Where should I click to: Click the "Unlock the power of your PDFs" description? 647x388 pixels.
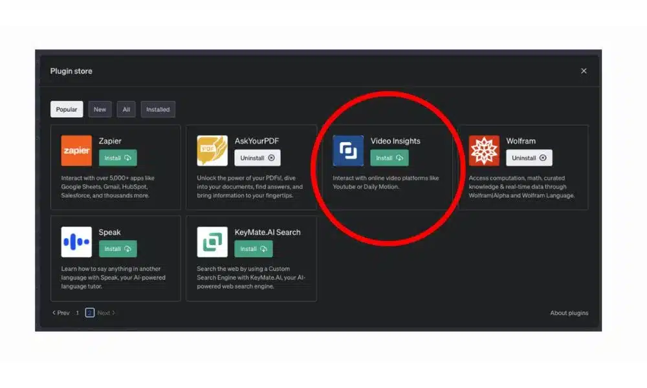[x=250, y=187]
